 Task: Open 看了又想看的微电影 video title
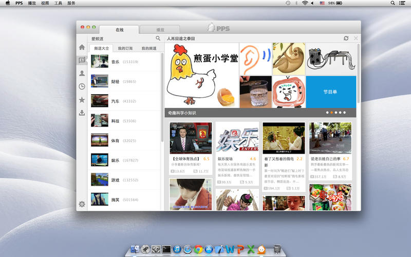(279, 161)
